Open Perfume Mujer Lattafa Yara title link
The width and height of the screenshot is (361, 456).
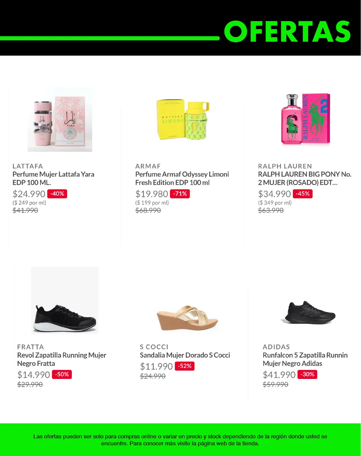[53, 178]
